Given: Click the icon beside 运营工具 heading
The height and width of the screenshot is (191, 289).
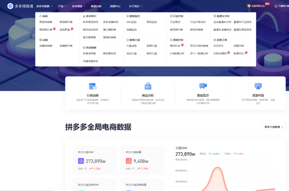Looking at the screenshot, I should 215,40.
